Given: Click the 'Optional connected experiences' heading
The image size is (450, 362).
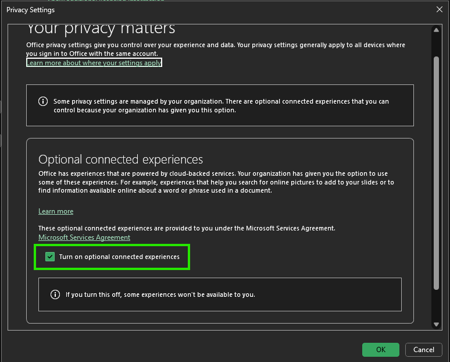Looking at the screenshot, I should pos(120,159).
